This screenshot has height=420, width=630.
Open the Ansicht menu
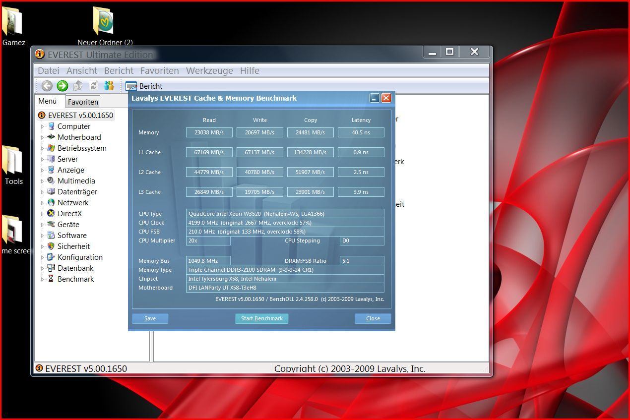[x=82, y=70]
